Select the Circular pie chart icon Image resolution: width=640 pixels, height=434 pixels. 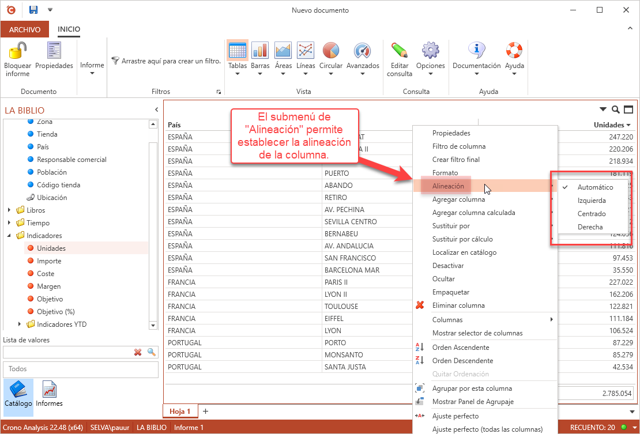(x=330, y=51)
